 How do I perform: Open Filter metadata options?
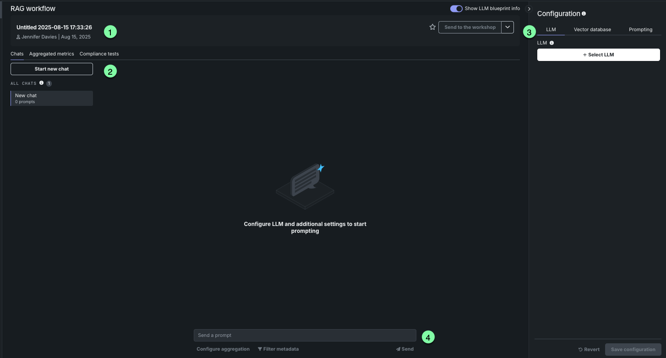click(x=278, y=349)
